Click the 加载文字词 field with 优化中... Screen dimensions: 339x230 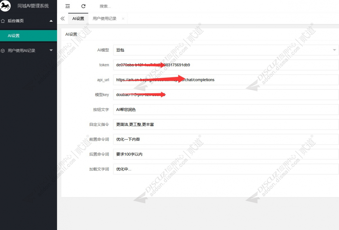click(226, 169)
